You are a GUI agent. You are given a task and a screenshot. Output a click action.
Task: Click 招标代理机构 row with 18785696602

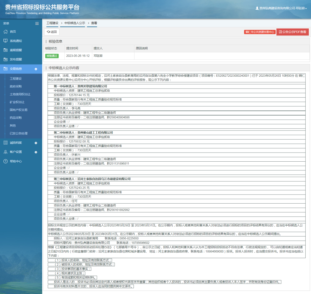[x=176, y=243]
